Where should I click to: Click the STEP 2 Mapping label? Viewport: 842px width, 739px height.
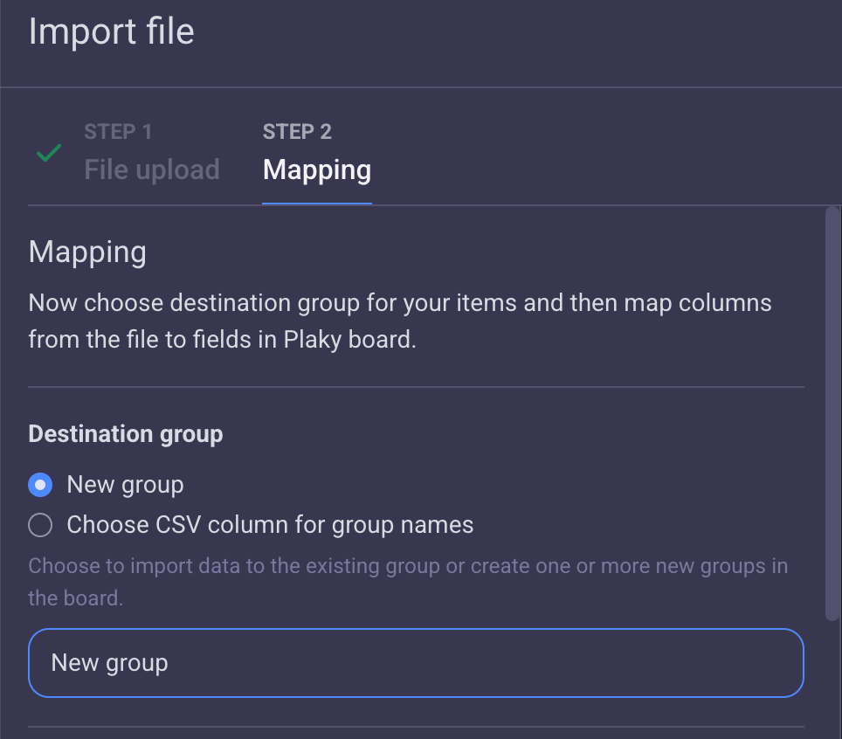coord(316,153)
